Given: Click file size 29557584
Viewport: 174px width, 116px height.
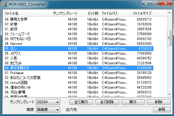Looking at the screenshot, I should click(144, 29).
